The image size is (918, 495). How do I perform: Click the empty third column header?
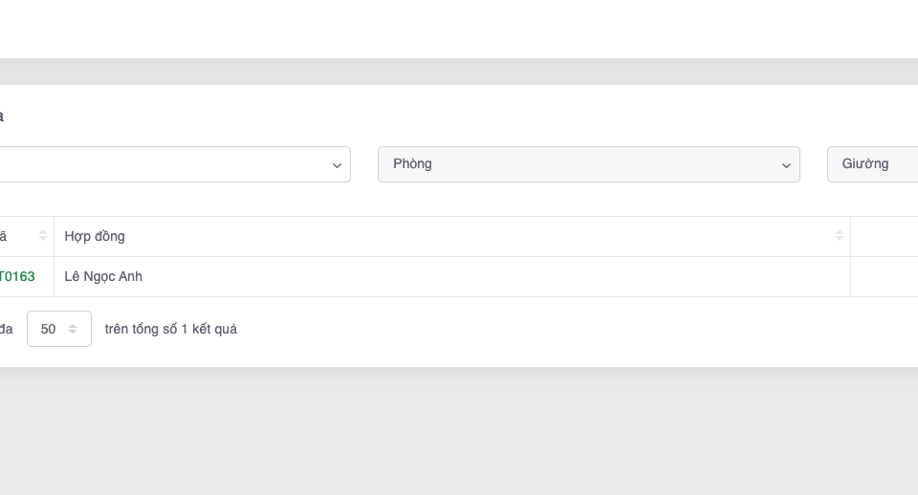pyautogui.click(x=884, y=236)
